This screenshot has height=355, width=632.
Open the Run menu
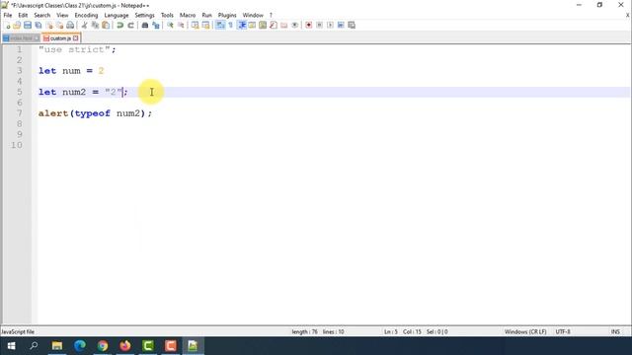click(206, 16)
